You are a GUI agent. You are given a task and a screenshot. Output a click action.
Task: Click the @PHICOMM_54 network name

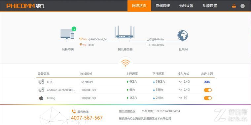97,39
